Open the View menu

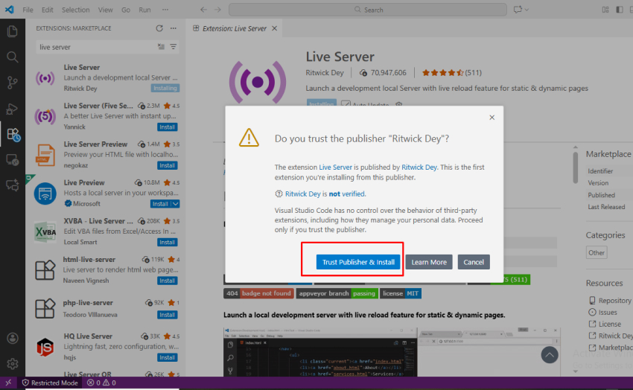[x=105, y=10]
